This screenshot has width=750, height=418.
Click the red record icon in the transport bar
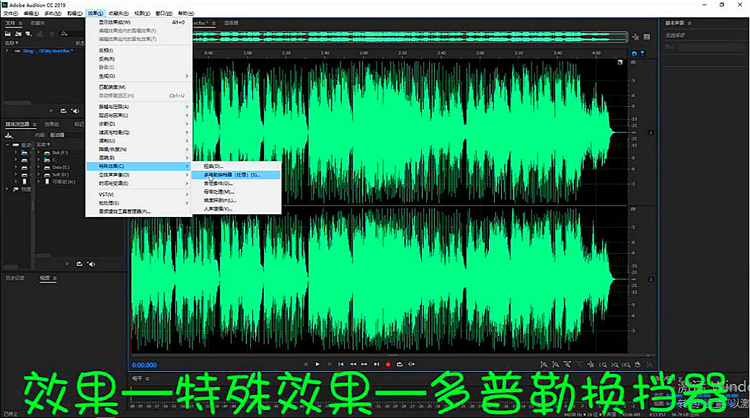tap(388, 365)
